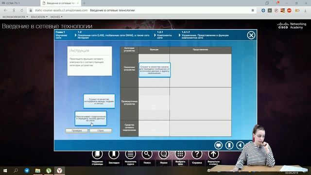This screenshot has height=175, width=311.
Task: Click the Функция column header
Action: click(154, 50)
